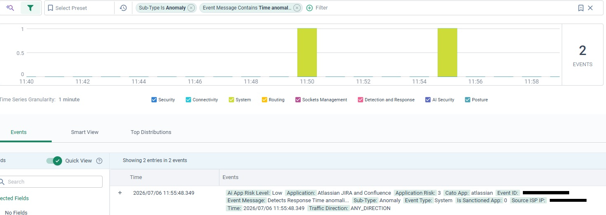Switch to the Top Distributions tab
Image resolution: width=606 pixels, height=215 pixels.
coord(151,132)
